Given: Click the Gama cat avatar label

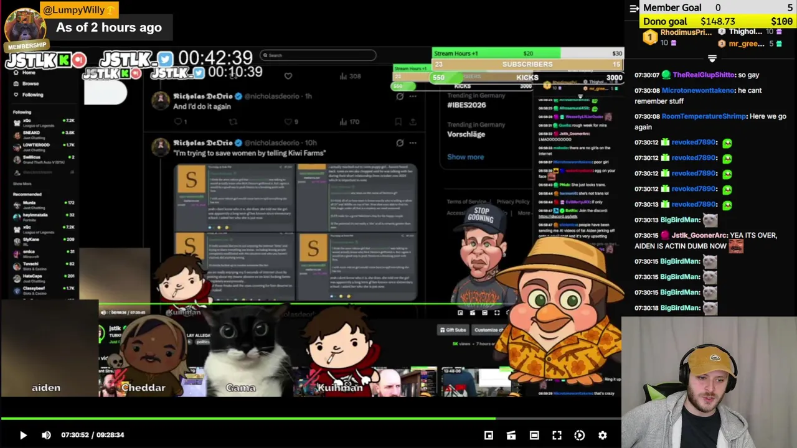Looking at the screenshot, I should pyautogui.click(x=241, y=388).
